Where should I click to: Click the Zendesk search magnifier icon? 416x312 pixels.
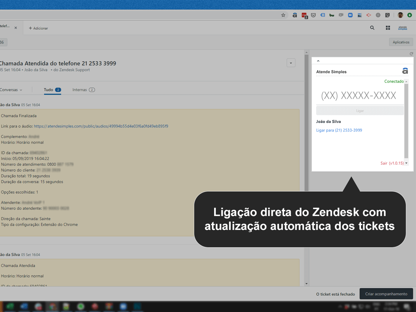click(x=372, y=28)
